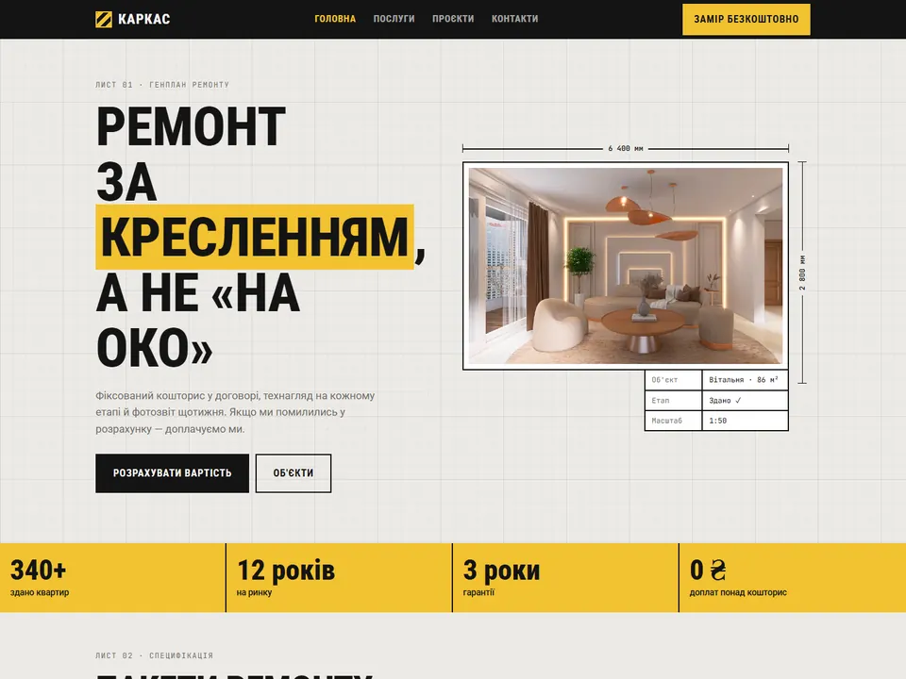Click the headline word РЕМОНТ
Screen dimensions: 906x679
(x=191, y=126)
